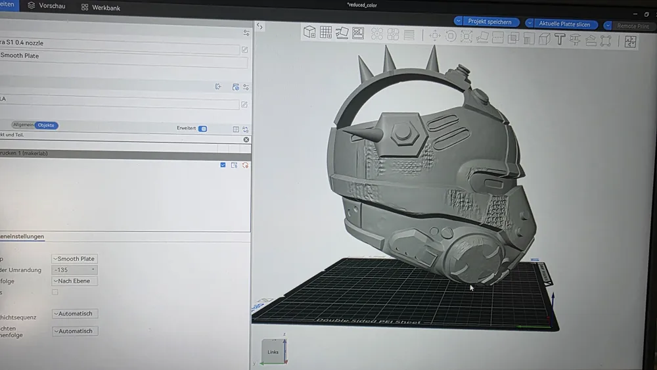
Task: Open the Smooth Plate plate settings dropdown
Action: tap(75, 258)
